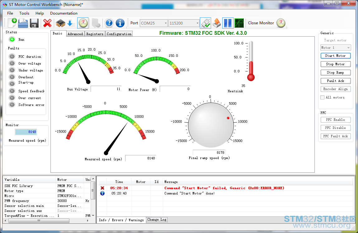The height and width of the screenshot is (233, 358).
Task: Click the Speed feedback fault LED
Action: point(12,91)
